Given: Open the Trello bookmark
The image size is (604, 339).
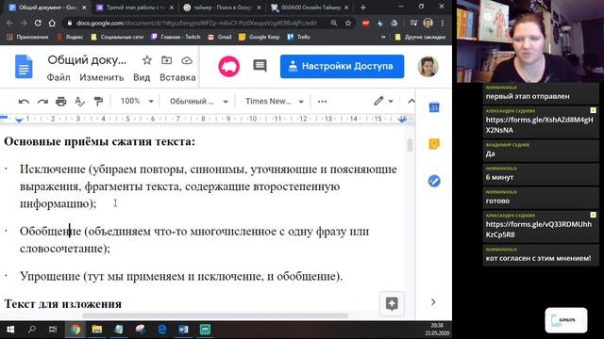Looking at the screenshot, I should pos(299,38).
